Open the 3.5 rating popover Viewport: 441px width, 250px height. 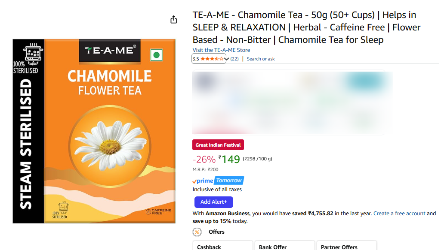coord(196,59)
